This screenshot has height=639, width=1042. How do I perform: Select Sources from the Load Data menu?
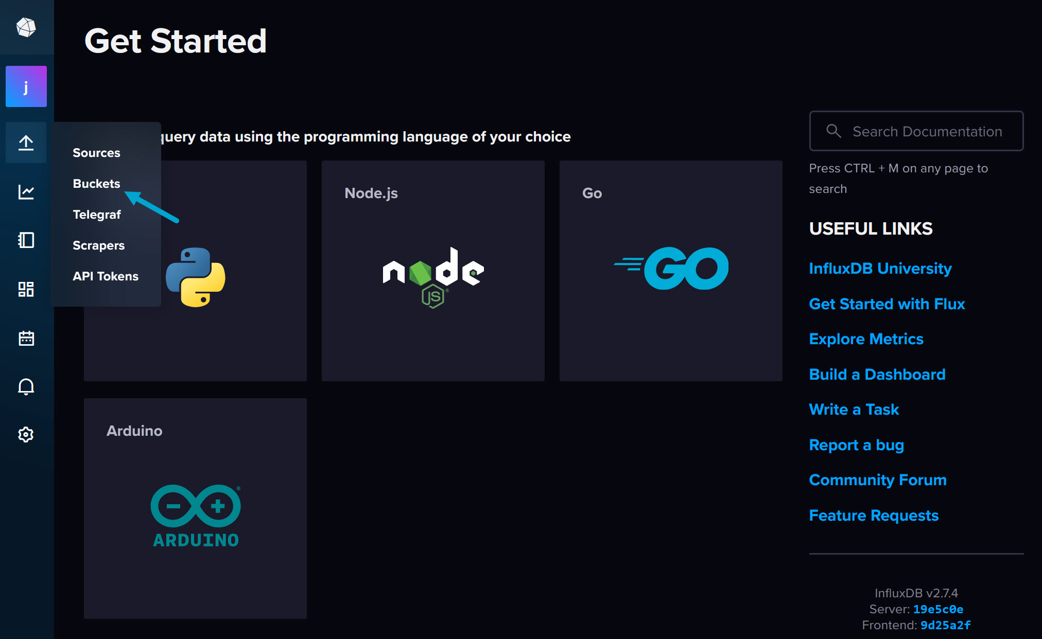(96, 153)
